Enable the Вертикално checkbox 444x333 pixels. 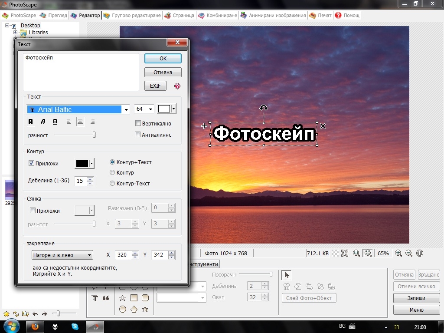pyautogui.click(x=138, y=123)
